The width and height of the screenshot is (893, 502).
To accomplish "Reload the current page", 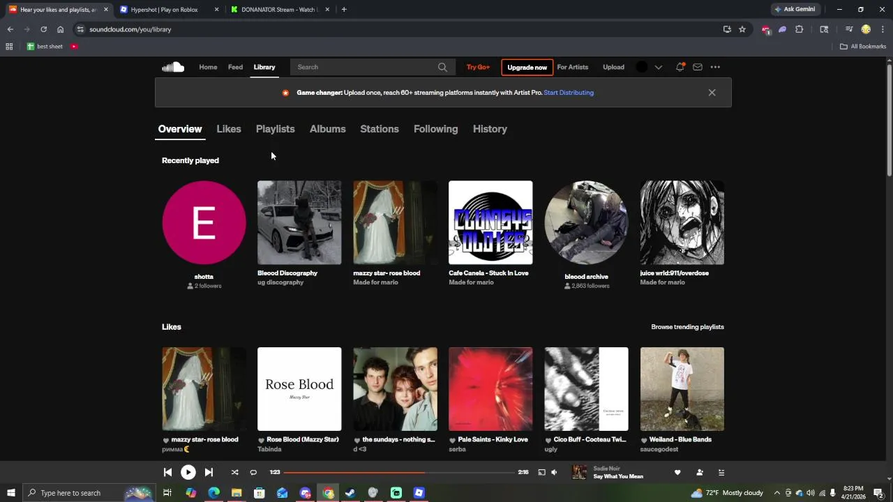I will 43,29.
